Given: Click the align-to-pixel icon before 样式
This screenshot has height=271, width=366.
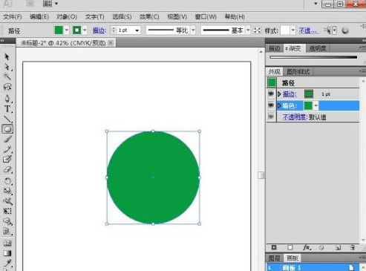Looking at the screenshot, I should (258, 30).
